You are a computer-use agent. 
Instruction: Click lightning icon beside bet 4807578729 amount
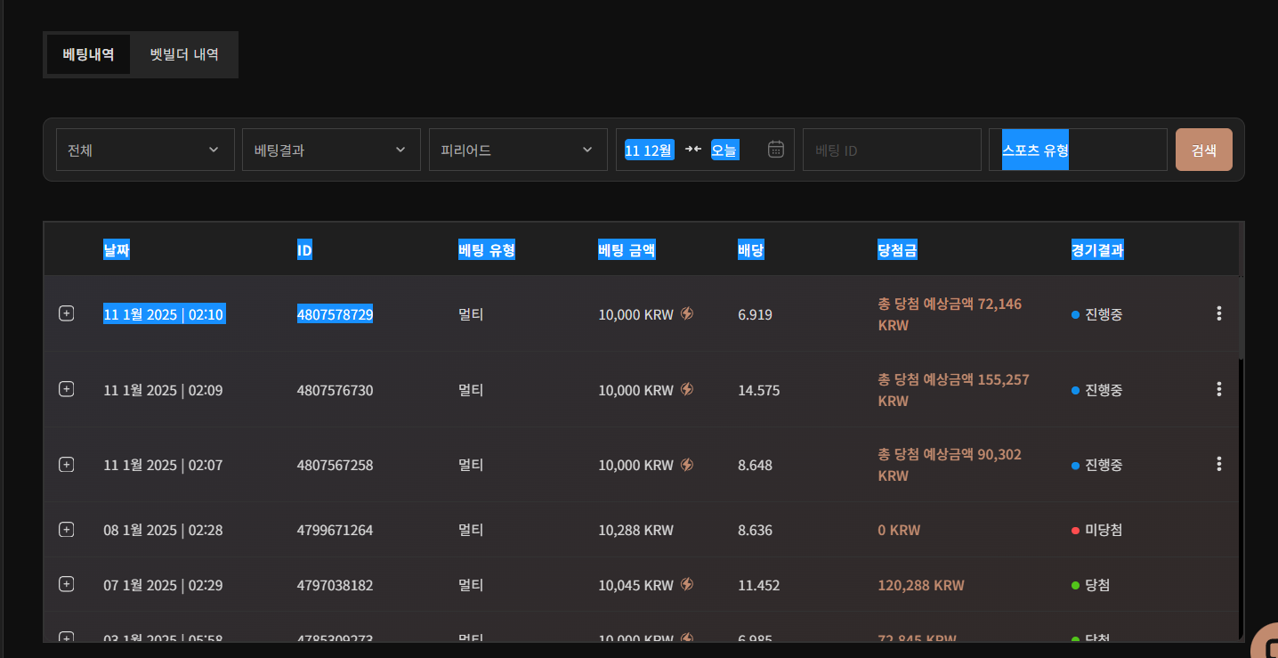click(x=687, y=313)
